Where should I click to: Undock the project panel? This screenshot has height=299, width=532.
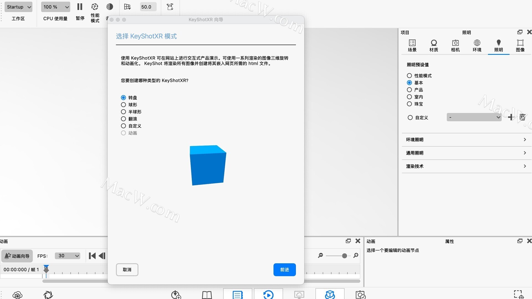click(x=520, y=32)
